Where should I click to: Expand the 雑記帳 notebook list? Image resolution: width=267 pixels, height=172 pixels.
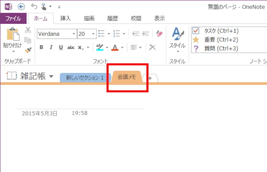pos(51,76)
